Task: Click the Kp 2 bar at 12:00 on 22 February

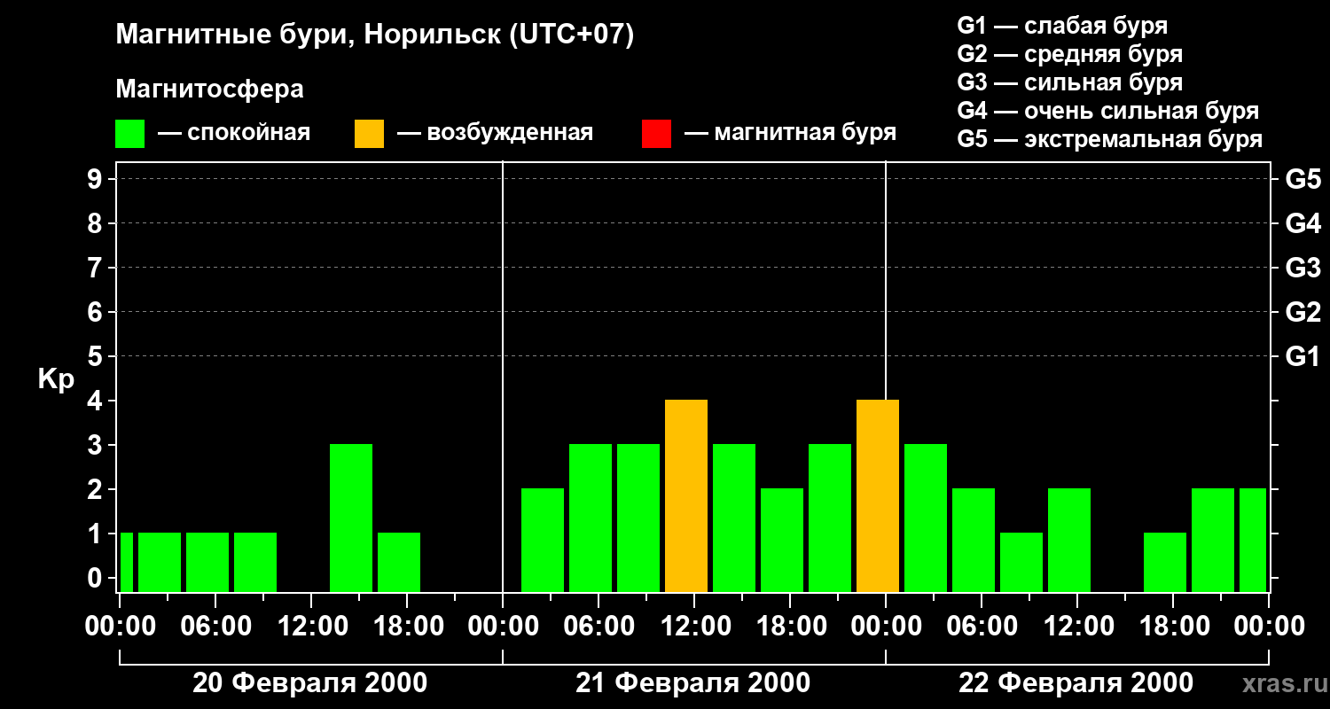Action: 1069,540
